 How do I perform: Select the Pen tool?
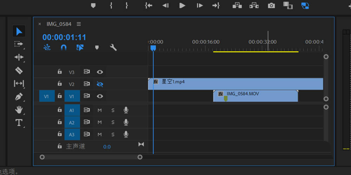point(19,97)
